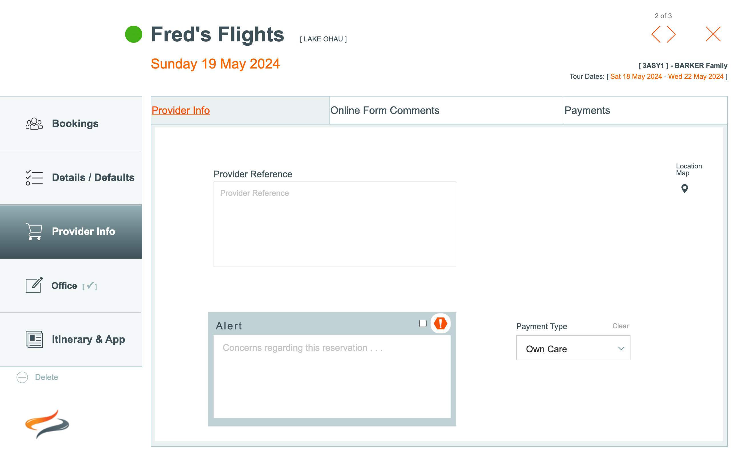Click the Alert concerns text area
The width and height of the screenshot is (739, 455).
pos(332,376)
